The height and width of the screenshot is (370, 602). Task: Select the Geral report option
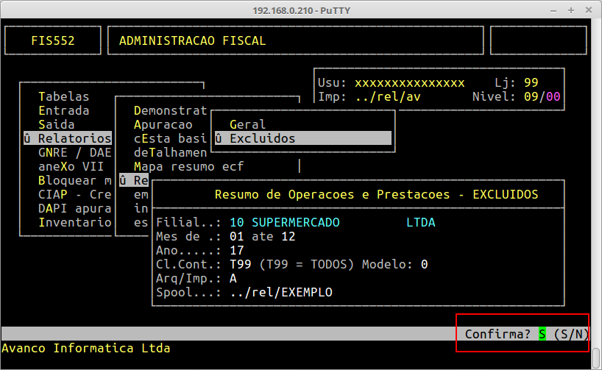click(247, 124)
